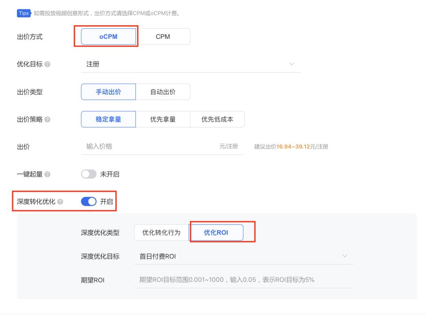Image resolution: width=426 pixels, height=317 pixels.
Task: Click help icon next to 优化目标
Action: coord(47,64)
